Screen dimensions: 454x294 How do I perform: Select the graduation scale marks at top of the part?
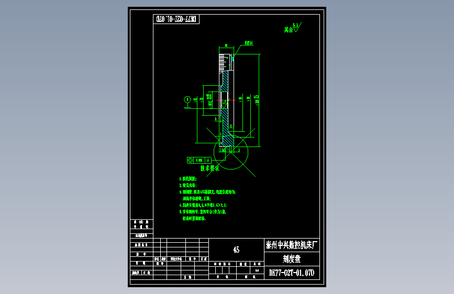223,63
